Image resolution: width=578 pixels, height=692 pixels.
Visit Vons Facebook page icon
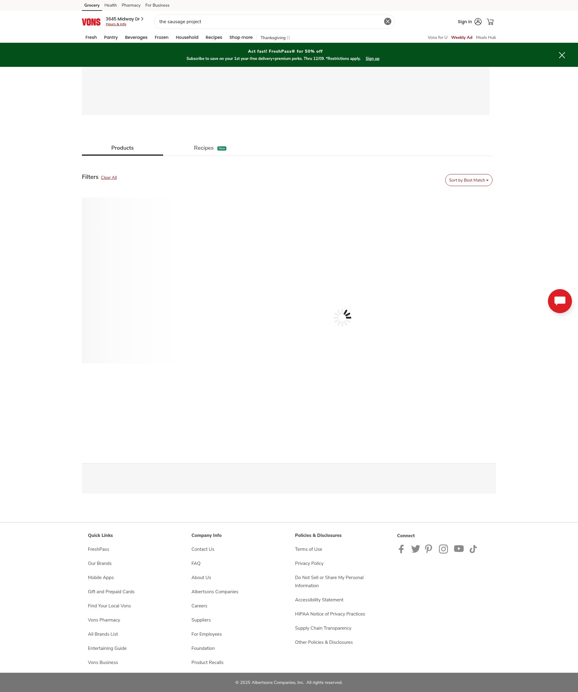coord(401,549)
